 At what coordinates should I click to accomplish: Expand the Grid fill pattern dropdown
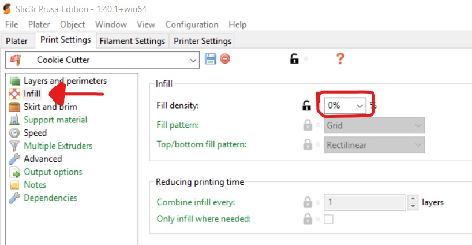pos(374,125)
